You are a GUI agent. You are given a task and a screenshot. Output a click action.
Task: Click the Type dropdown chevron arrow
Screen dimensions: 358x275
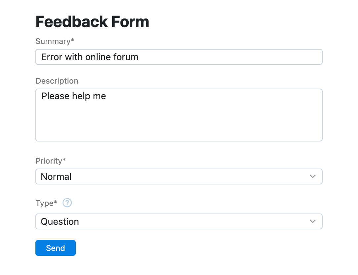[x=312, y=221]
